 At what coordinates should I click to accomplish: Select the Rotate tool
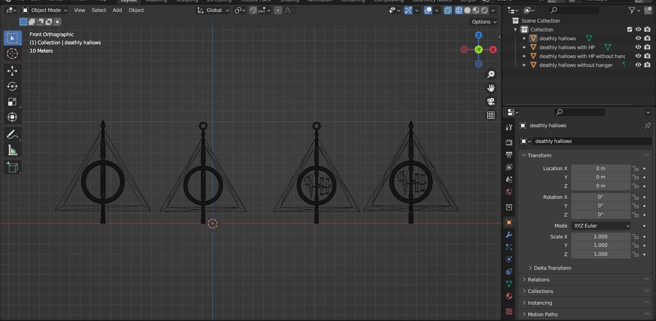coord(12,86)
